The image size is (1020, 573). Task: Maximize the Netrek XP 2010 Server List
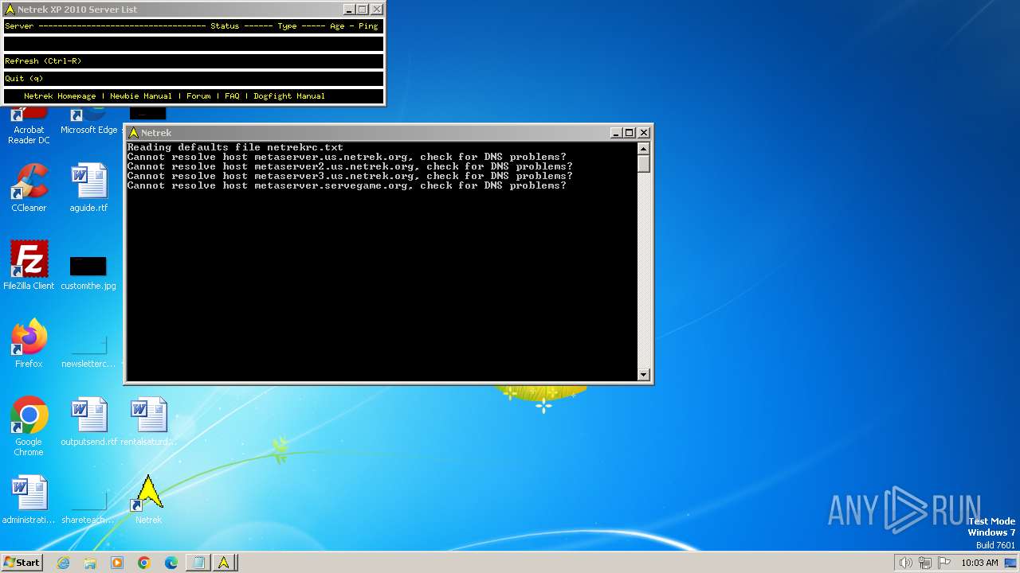(362, 10)
